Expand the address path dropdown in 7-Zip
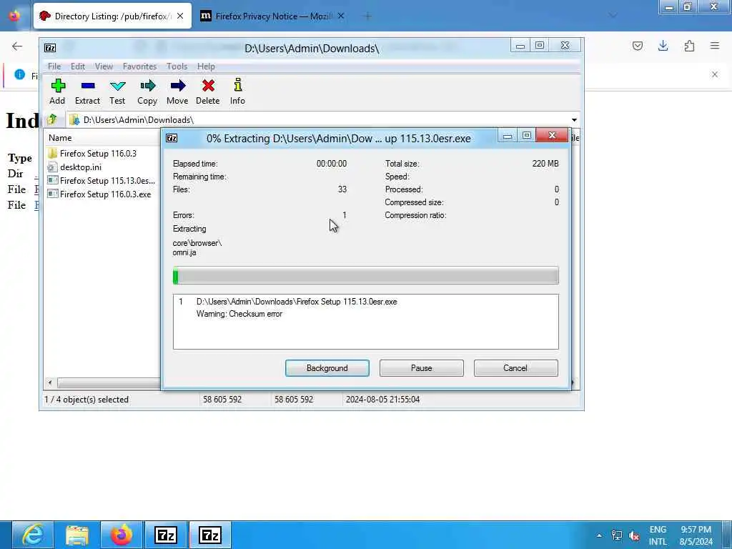Screen dimensions: 732x549 (574, 120)
